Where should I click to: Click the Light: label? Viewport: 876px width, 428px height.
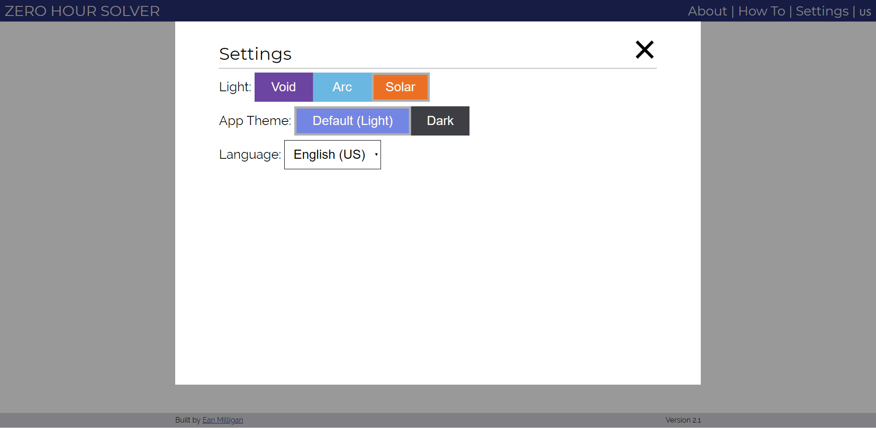[235, 87]
